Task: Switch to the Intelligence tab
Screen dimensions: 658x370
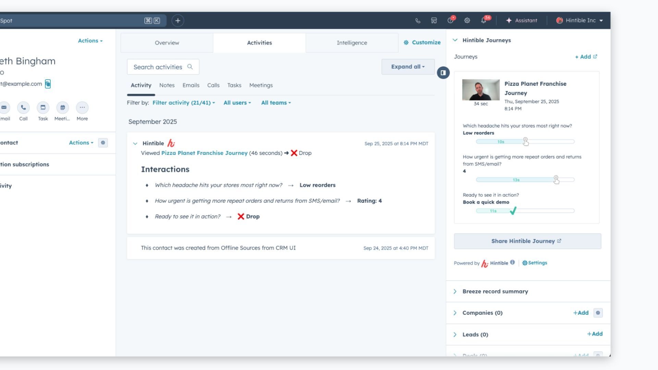Action: (x=352, y=42)
